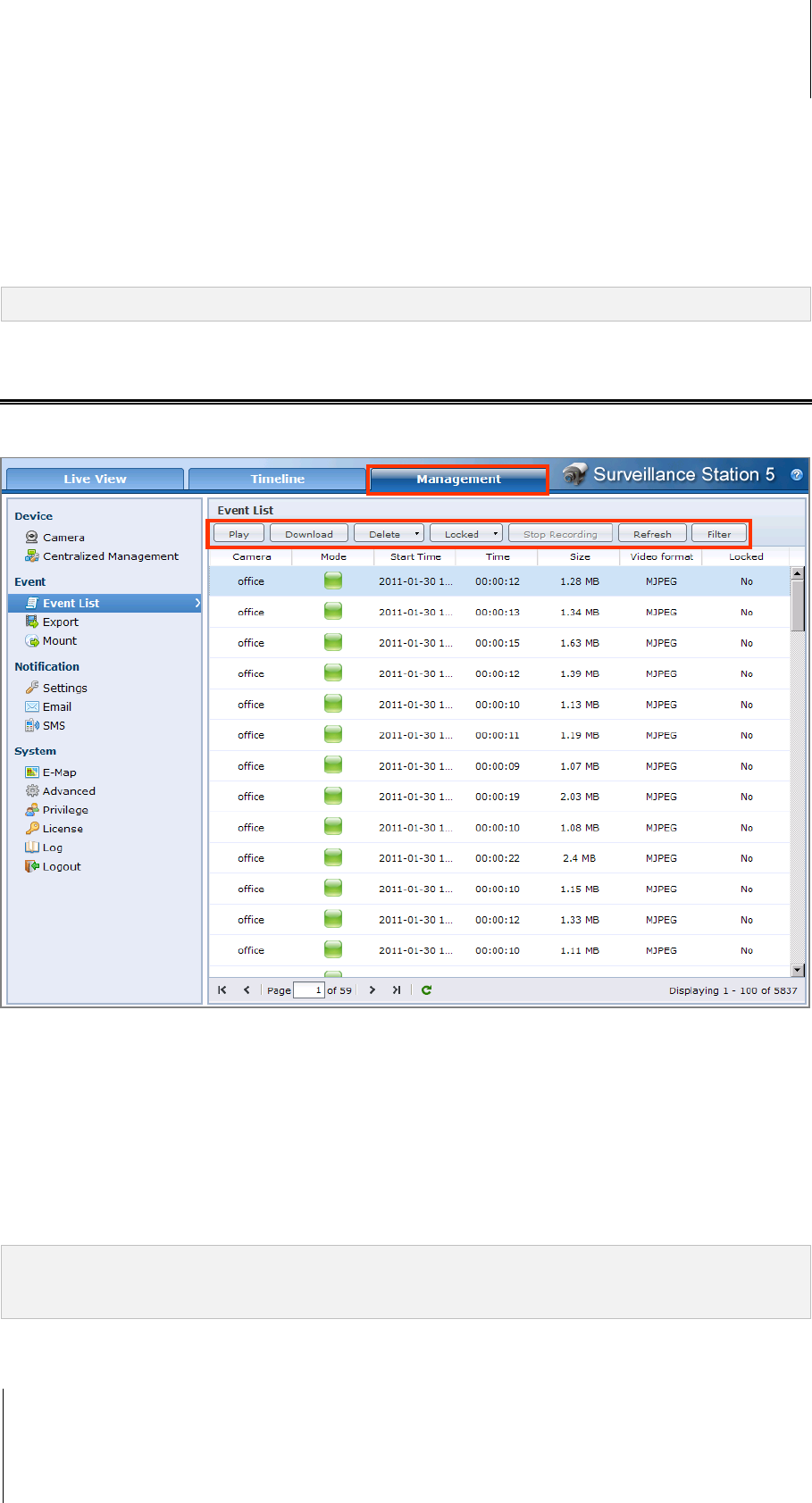
Task: Jump to last page arrow
Action: click(x=397, y=989)
